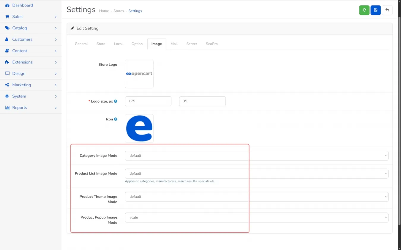401x250 pixels.
Task: Click the Sales shopping cart icon
Action: [7, 17]
